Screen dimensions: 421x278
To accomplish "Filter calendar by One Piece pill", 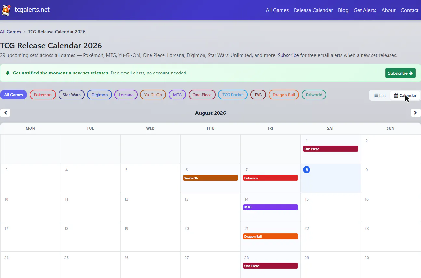I will point(202,95).
